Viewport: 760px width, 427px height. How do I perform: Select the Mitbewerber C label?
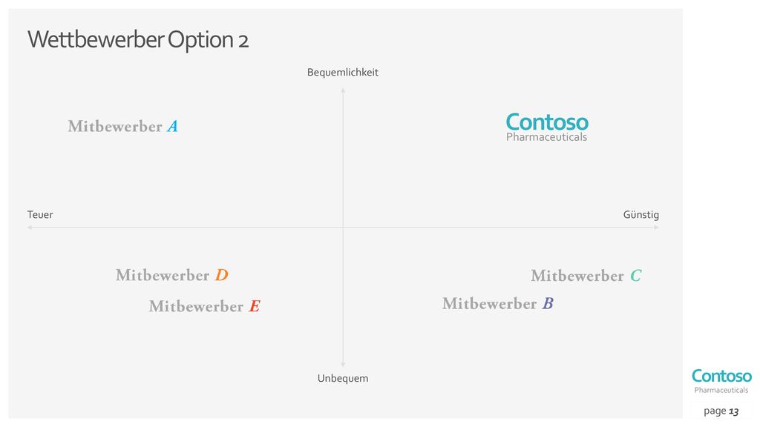pyautogui.click(x=586, y=276)
